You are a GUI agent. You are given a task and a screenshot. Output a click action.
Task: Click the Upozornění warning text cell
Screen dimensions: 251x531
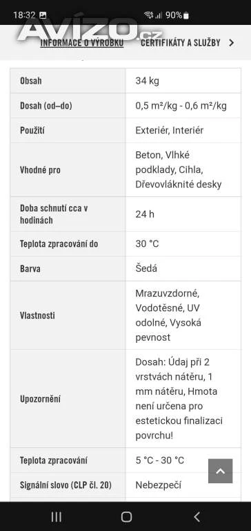(183, 398)
